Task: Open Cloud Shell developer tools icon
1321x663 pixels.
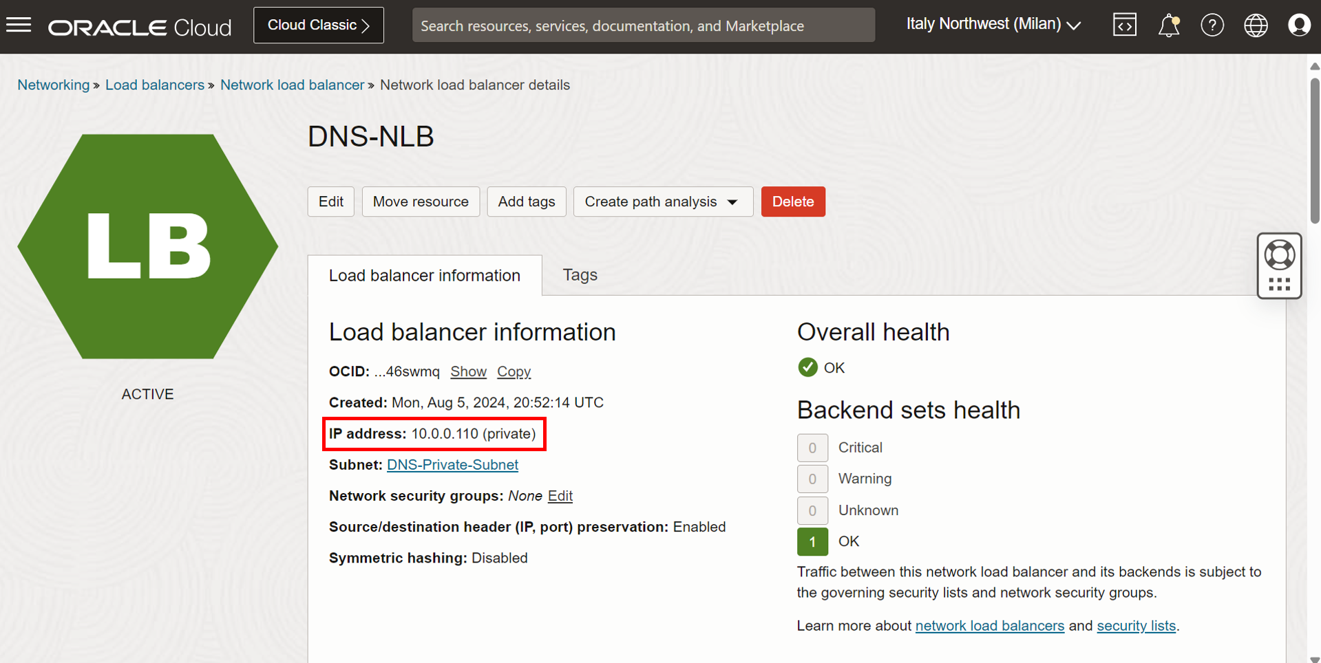Action: coord(1125,25)
